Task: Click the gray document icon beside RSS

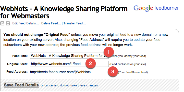Action: (x=8, y=23)
